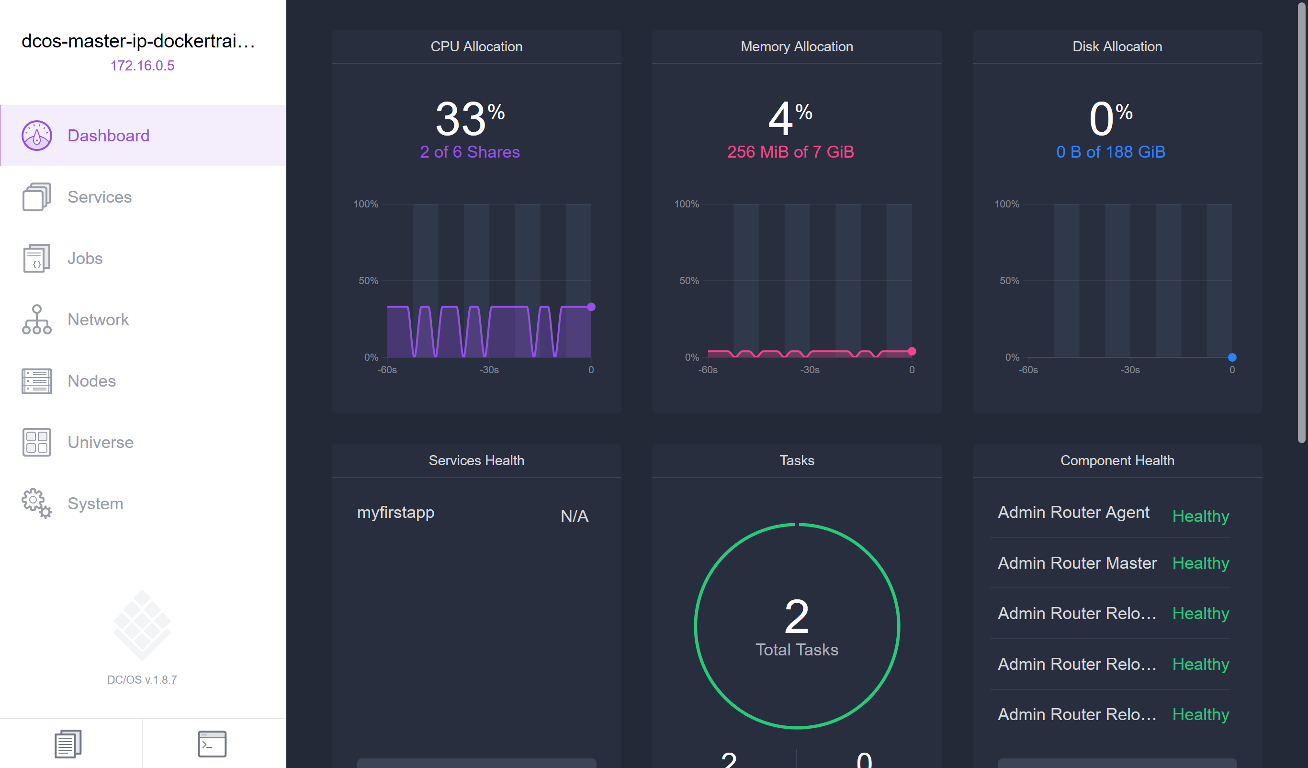Go to Dashboard menu item
This screenshot has width=1308, height=768.
pos(143,136)
